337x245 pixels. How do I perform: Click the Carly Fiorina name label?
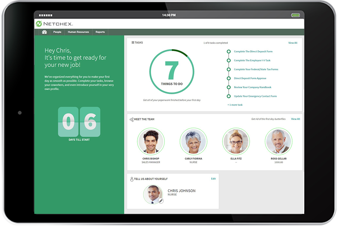(x=193, y=159)
